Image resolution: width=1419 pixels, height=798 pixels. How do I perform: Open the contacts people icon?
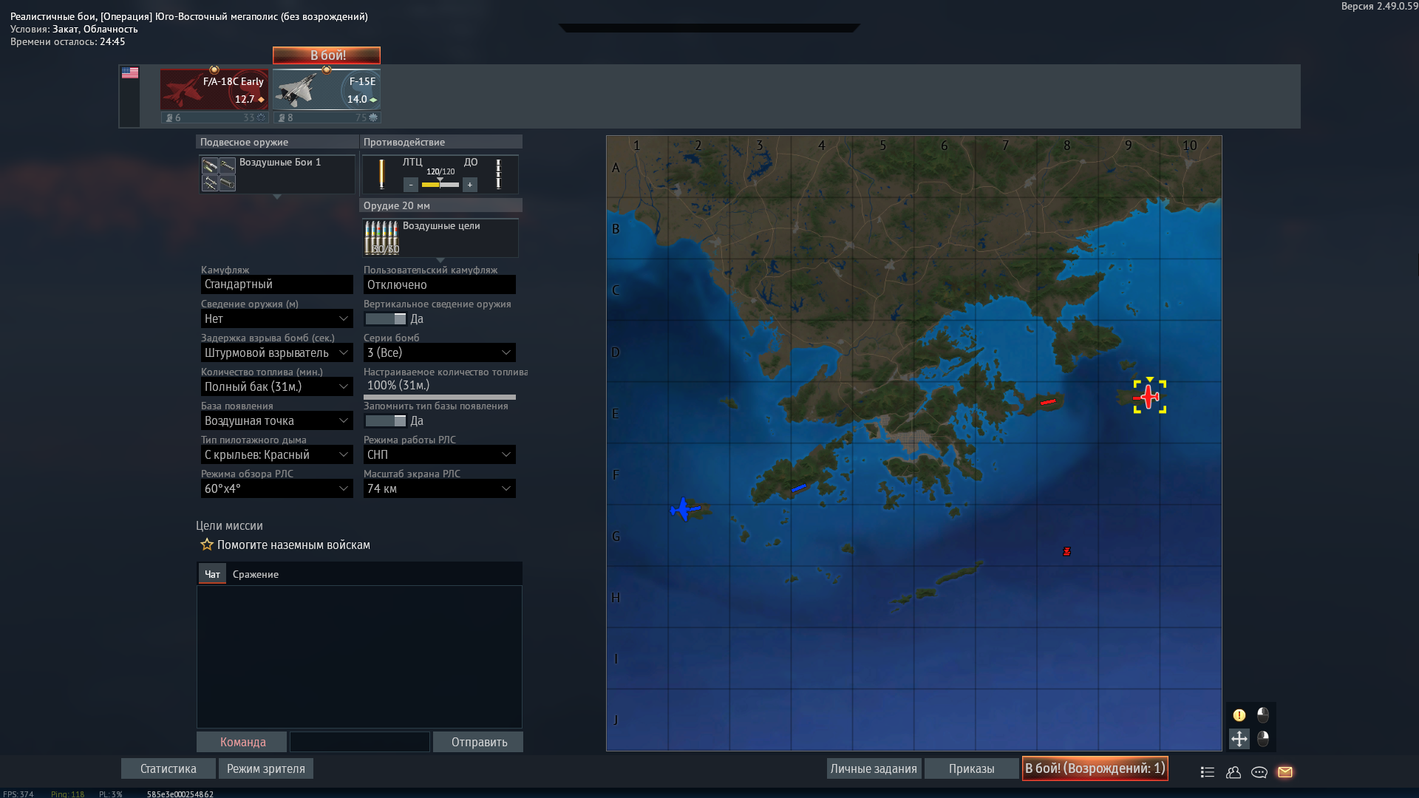tap(1233, 772)
